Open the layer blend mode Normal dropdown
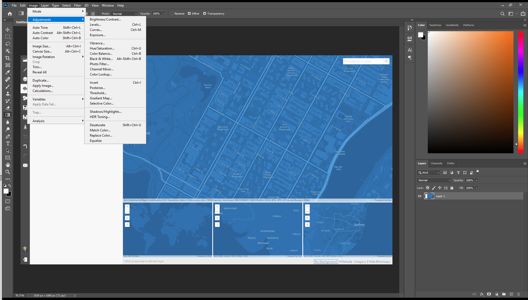 pos(434,180)
